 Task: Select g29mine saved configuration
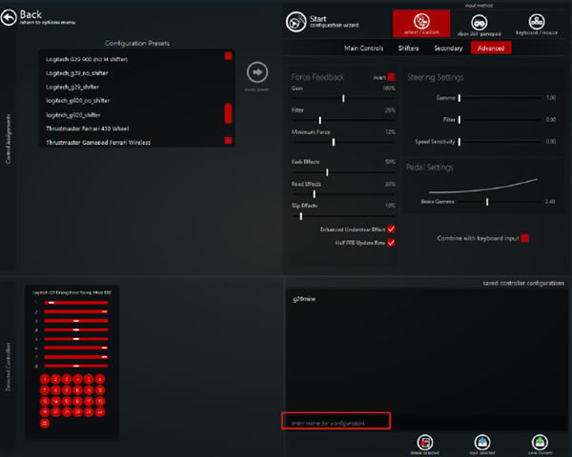[x=305, y=299]
